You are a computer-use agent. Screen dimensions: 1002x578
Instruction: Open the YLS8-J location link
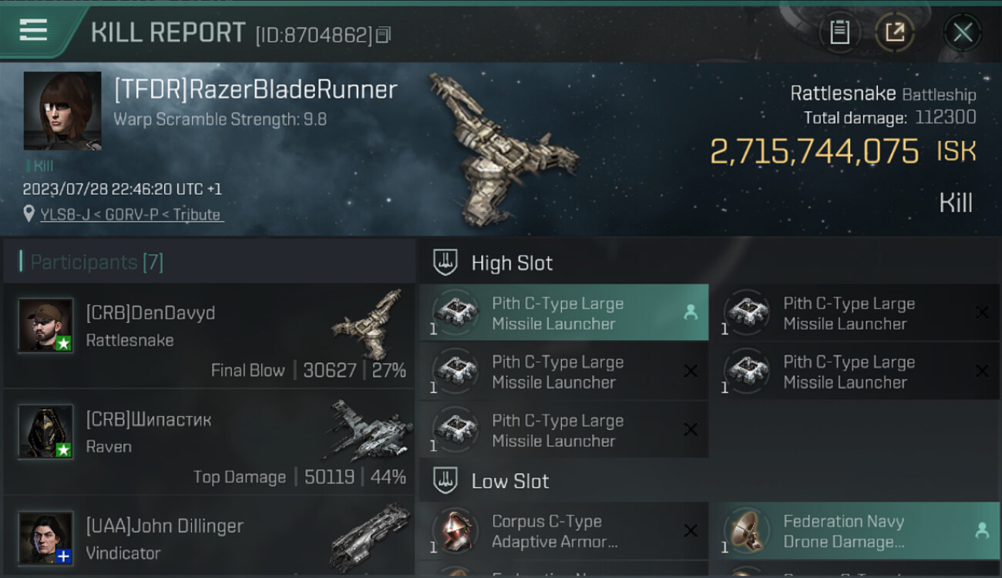coord(132,214)
